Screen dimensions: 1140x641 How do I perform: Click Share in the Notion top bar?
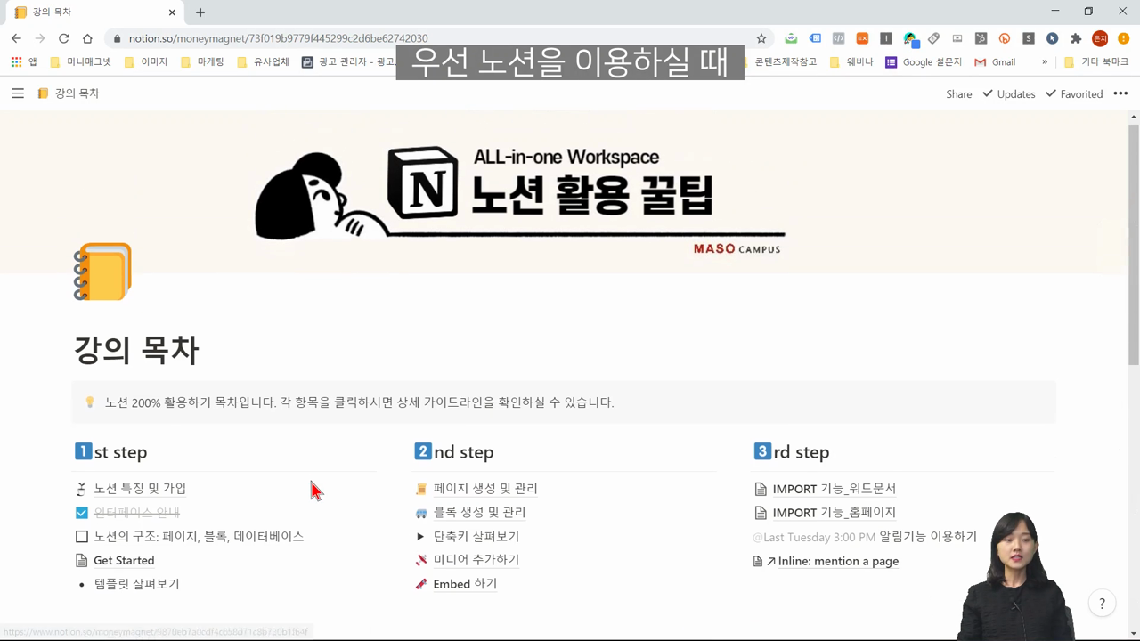coord(958,93)
